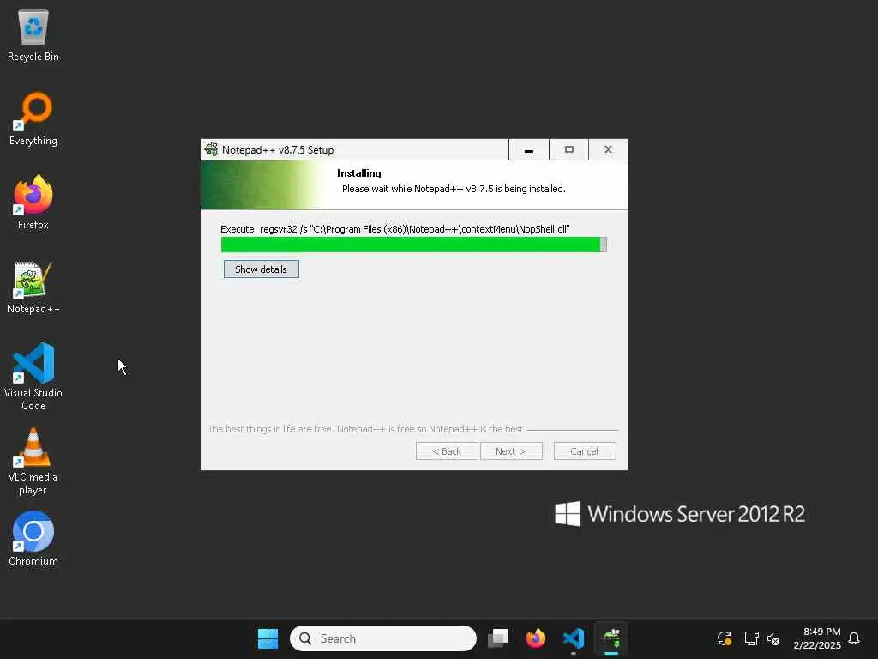Cancel the Notepad++ installation
878x659 pixels.
pyautogui.click(x=585, y=451)
